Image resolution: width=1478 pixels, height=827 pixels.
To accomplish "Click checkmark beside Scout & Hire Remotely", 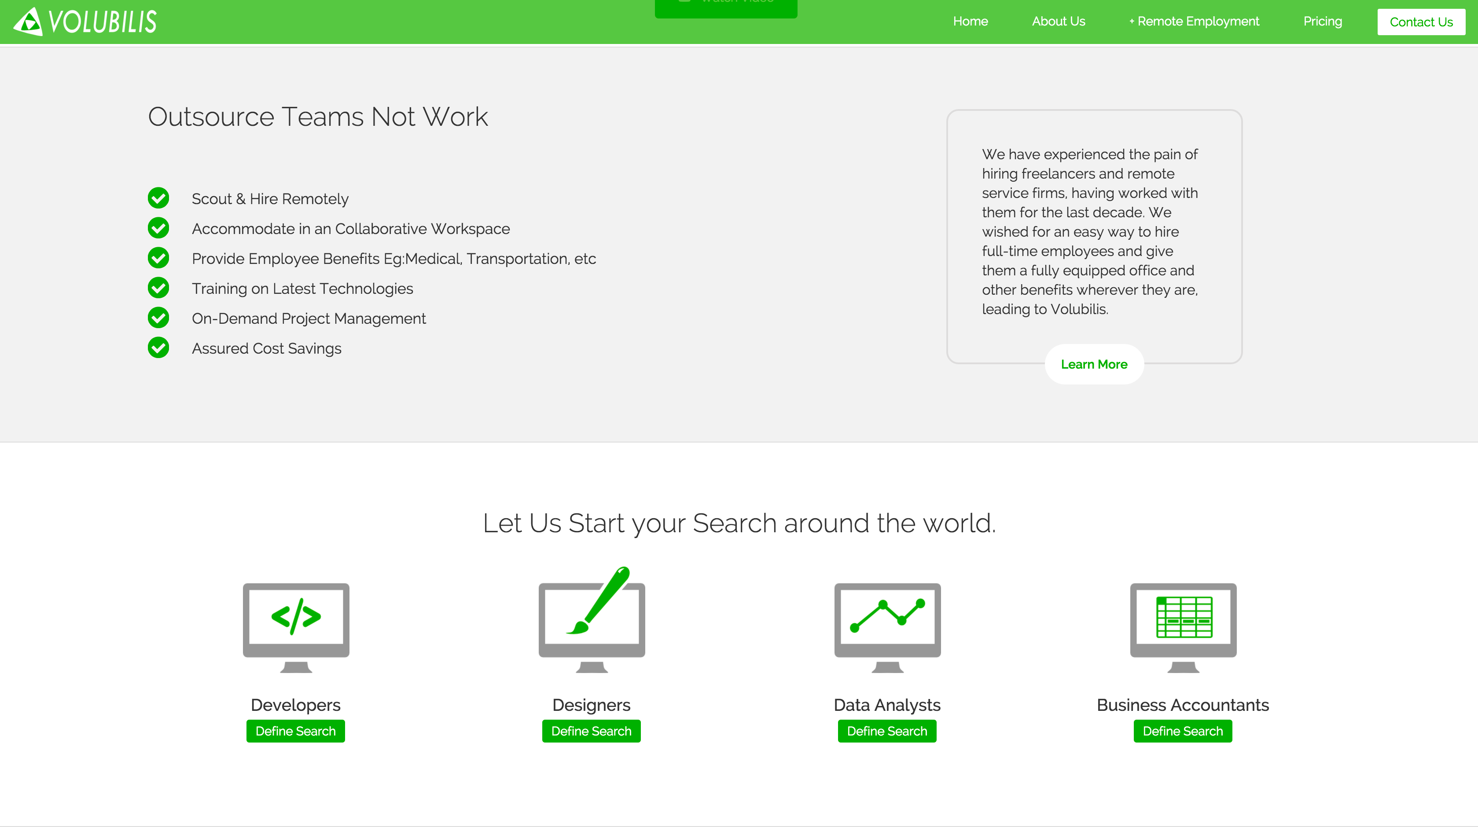I will (x=158, y=198).
